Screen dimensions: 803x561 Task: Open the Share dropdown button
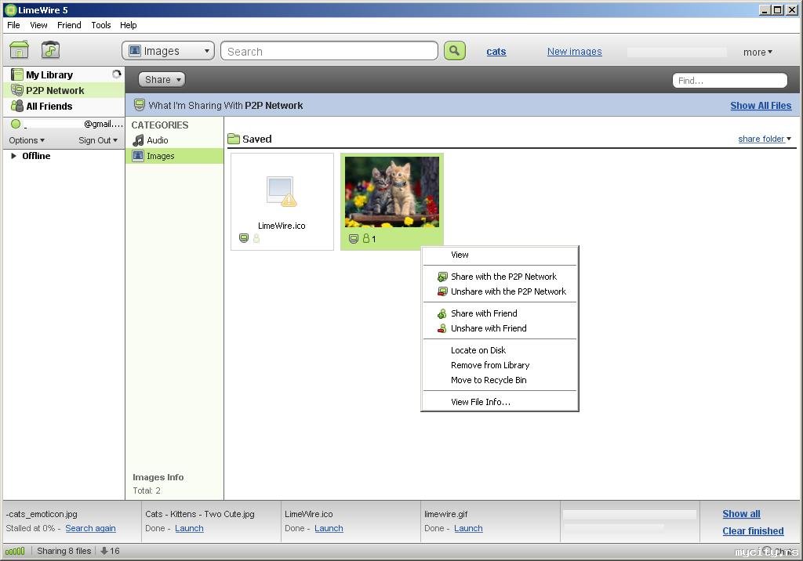pyautogui.click(x=162, y=79)
